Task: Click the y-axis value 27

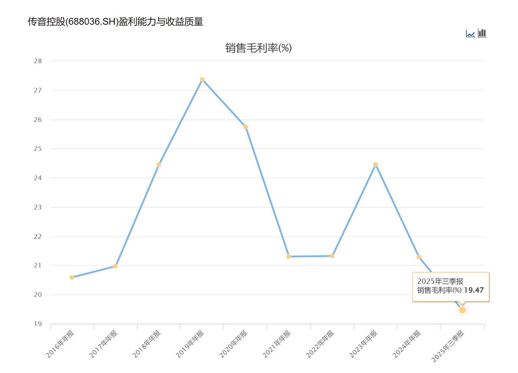Action: click(x=38, y=90)
